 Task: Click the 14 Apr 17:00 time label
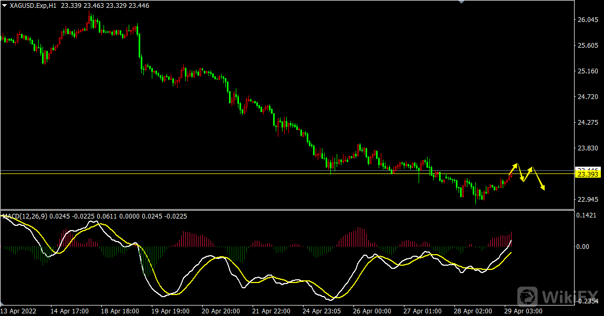(69, 311)
